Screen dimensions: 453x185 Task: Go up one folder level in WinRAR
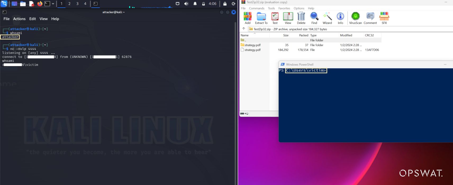pyautogui.click(x=244, y=29)
